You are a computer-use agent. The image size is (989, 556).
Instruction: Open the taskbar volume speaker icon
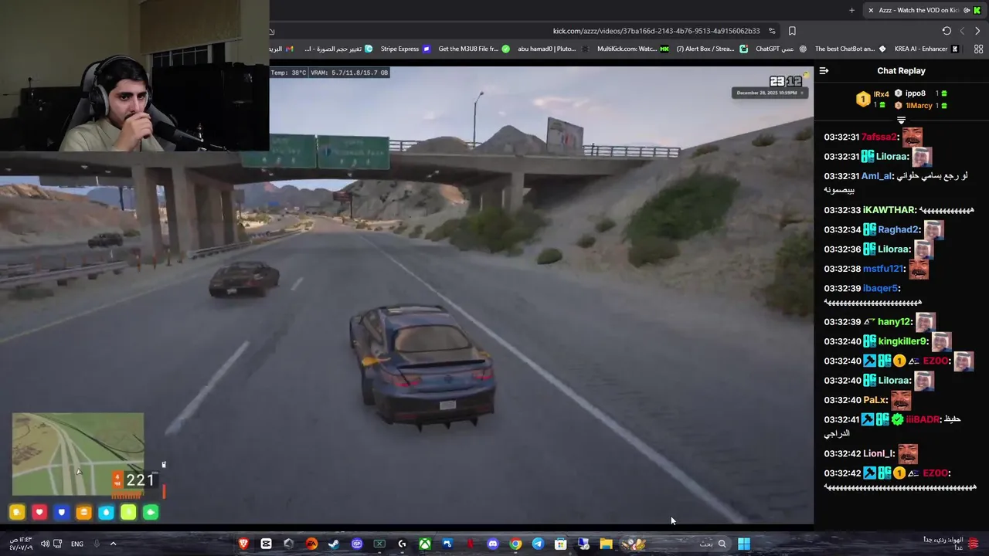(x=45, y=544)
